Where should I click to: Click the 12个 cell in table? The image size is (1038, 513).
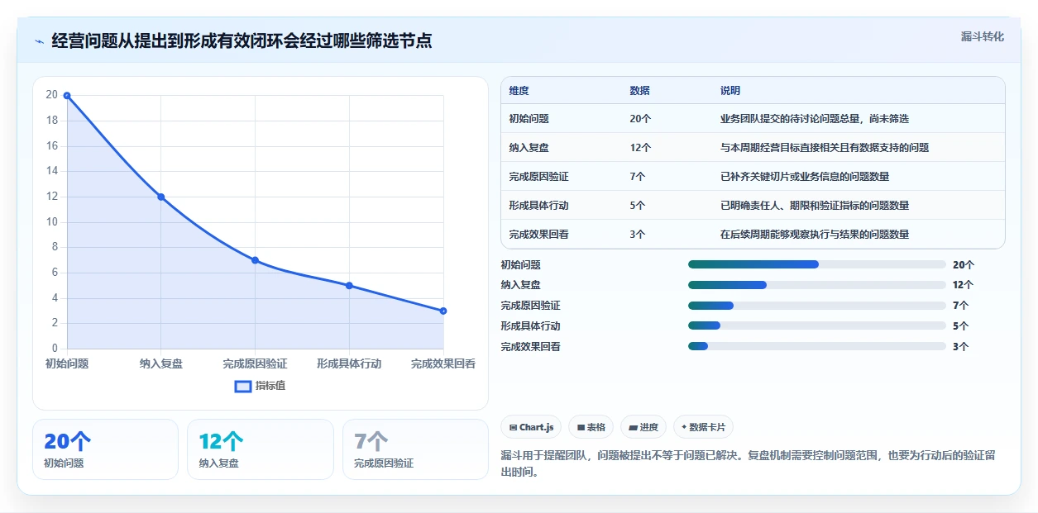640,148
